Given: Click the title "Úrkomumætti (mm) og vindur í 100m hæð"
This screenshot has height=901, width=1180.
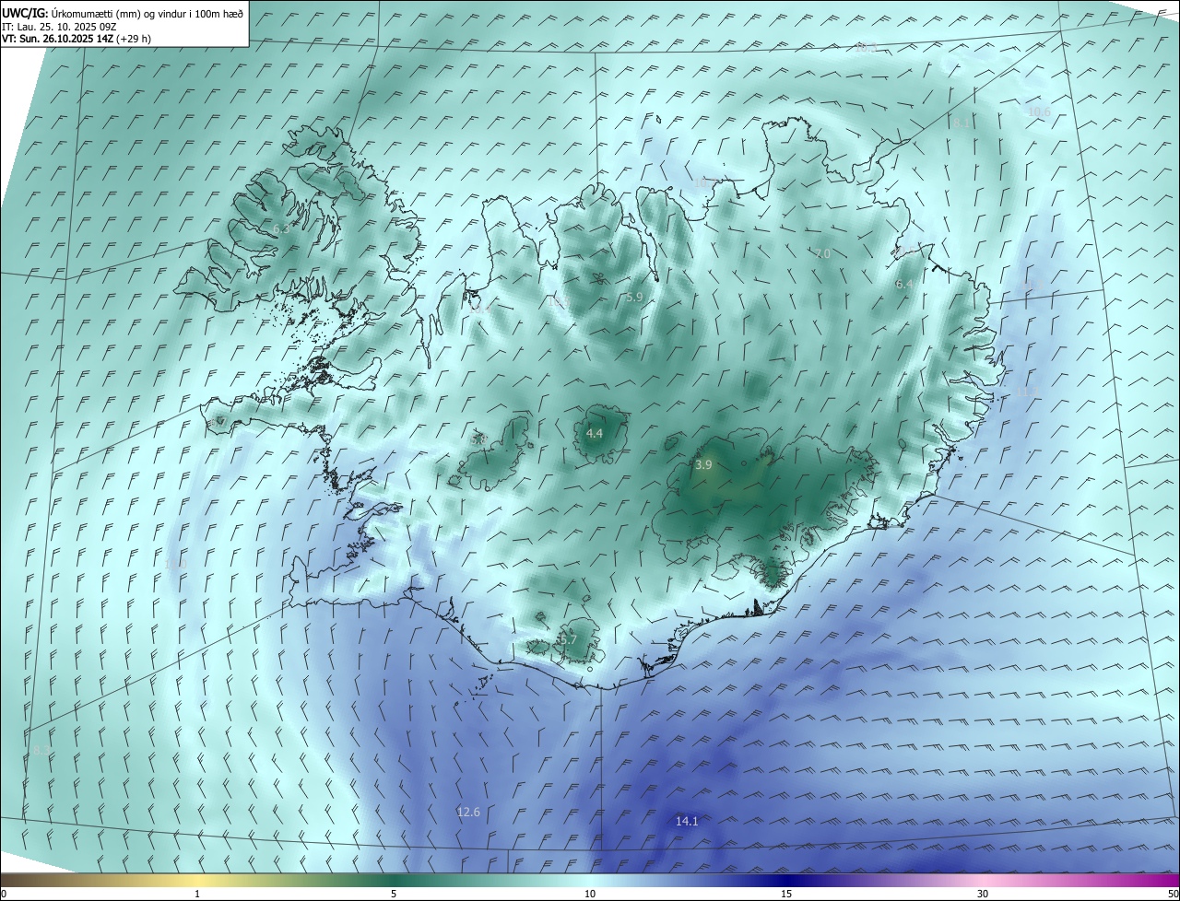Looking at the screenshot, I should [x=148, y=13].
